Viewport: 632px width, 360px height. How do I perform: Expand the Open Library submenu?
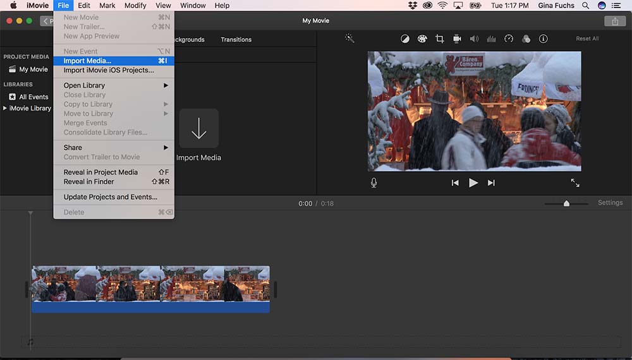[x=114, y=85]
